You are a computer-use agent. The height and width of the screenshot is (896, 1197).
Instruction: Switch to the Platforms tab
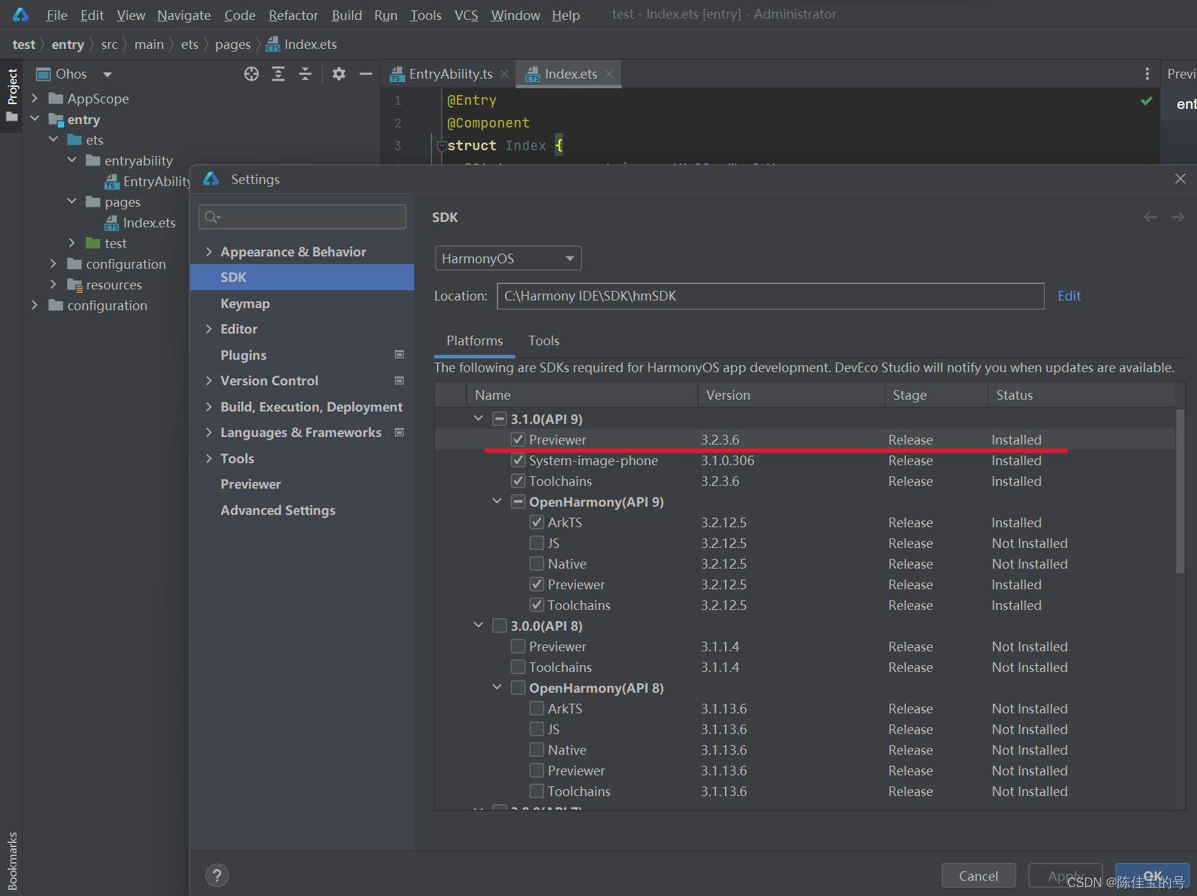[475, 340]
